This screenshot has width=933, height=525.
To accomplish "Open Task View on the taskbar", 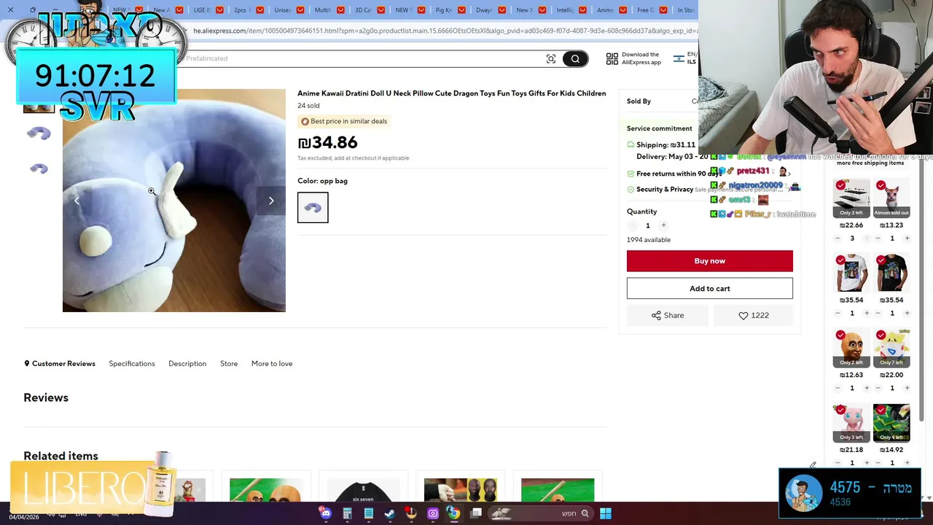I will [476, 513].
